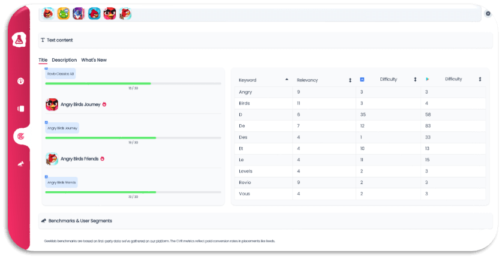This screenshot has width=502, height=259.
Task: Click the Google Play difficulty value 83
Action: click(x=428, y=126)
